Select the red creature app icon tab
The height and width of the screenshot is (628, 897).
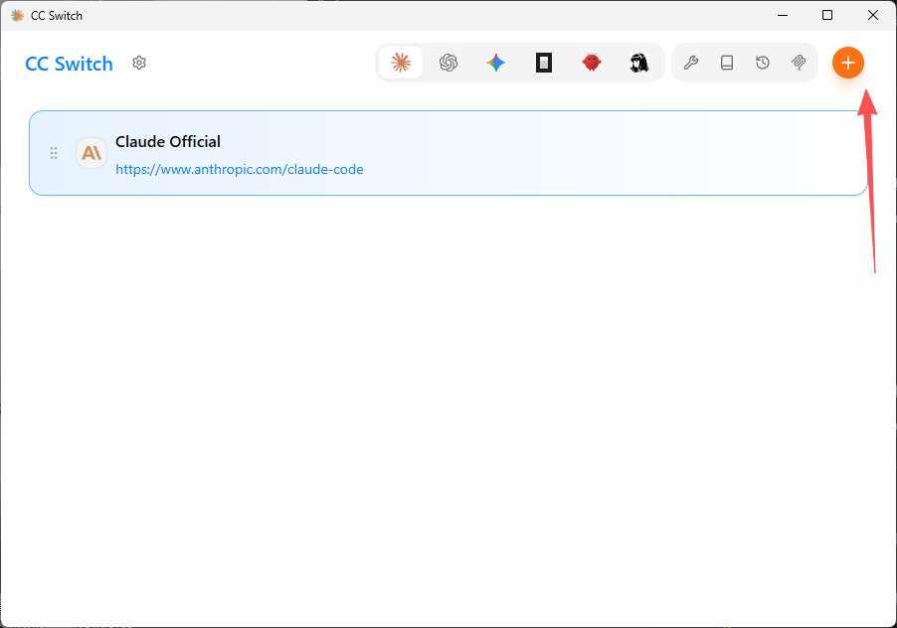592,63
